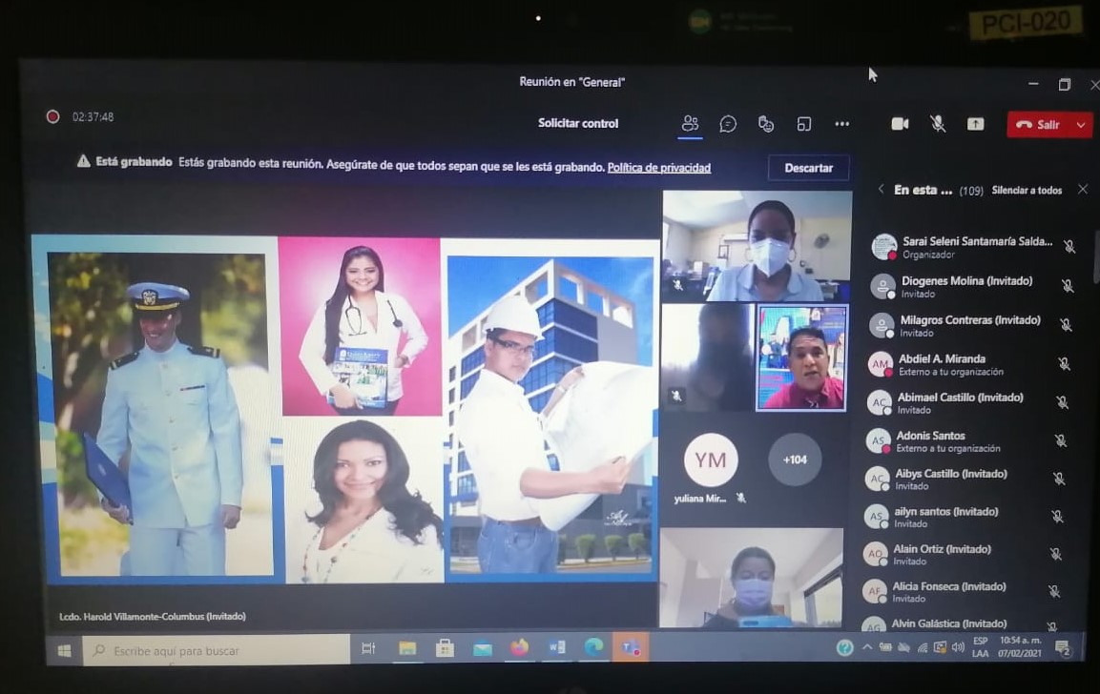Click the presenter name Lcdo. Harold Villamonte-Columbus

(153, 616)
